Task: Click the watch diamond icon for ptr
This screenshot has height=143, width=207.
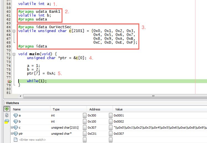Action: [x=16, y=134]
